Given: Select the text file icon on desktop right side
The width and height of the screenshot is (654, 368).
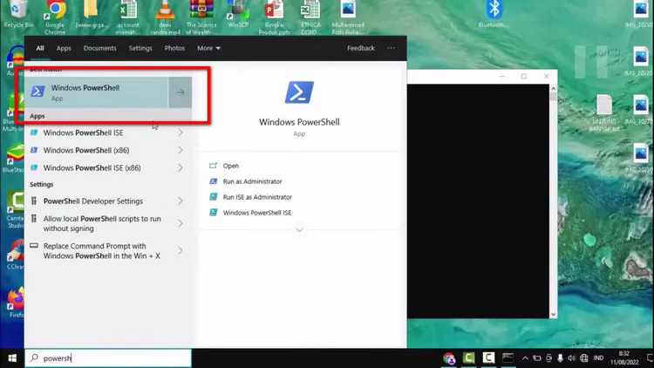Looking at the screenshot, I should pos(604,112).
